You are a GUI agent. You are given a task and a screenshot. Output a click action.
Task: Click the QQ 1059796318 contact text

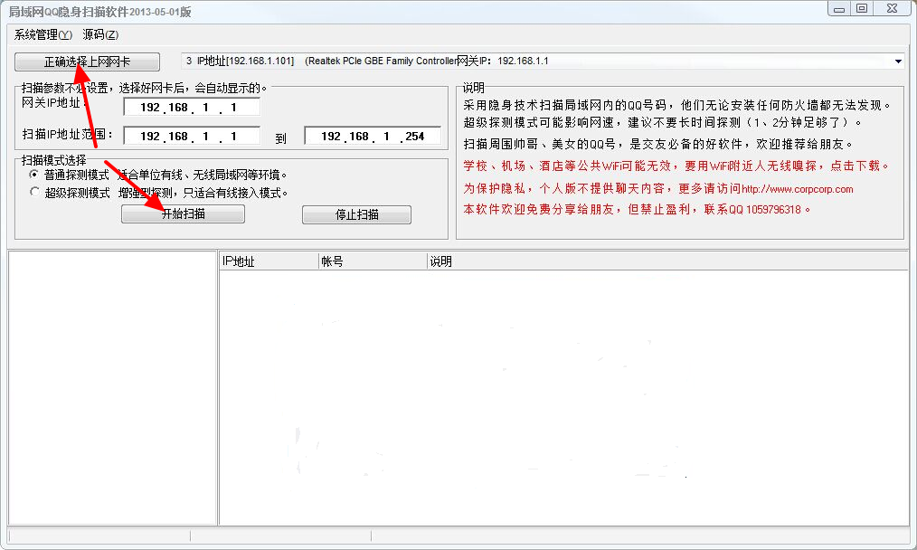point(764,210)
